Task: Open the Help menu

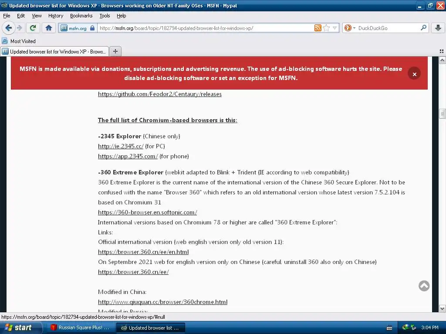Action: (x=121, y=16)
